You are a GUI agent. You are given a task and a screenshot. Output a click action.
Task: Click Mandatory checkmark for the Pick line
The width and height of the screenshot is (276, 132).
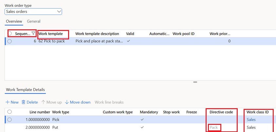(x=142, y=120)
